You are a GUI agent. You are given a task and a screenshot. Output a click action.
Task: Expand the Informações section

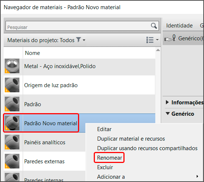click(x=167, y=102)
